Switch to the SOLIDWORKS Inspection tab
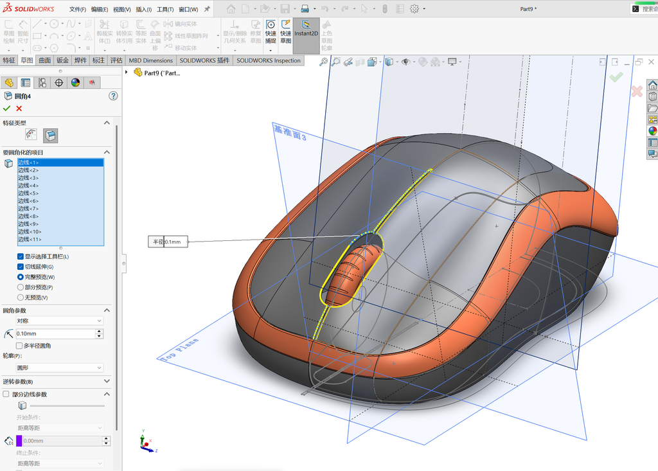Image resolution: width=658 pixels, height=471 pixels. click(269, 60)
